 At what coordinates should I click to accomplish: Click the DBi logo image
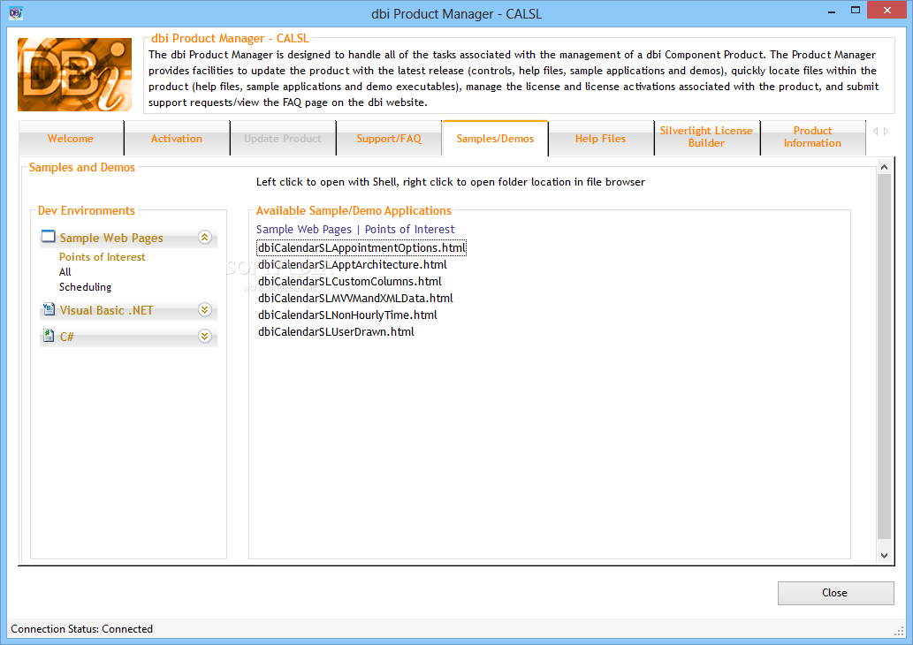(74, 74)
